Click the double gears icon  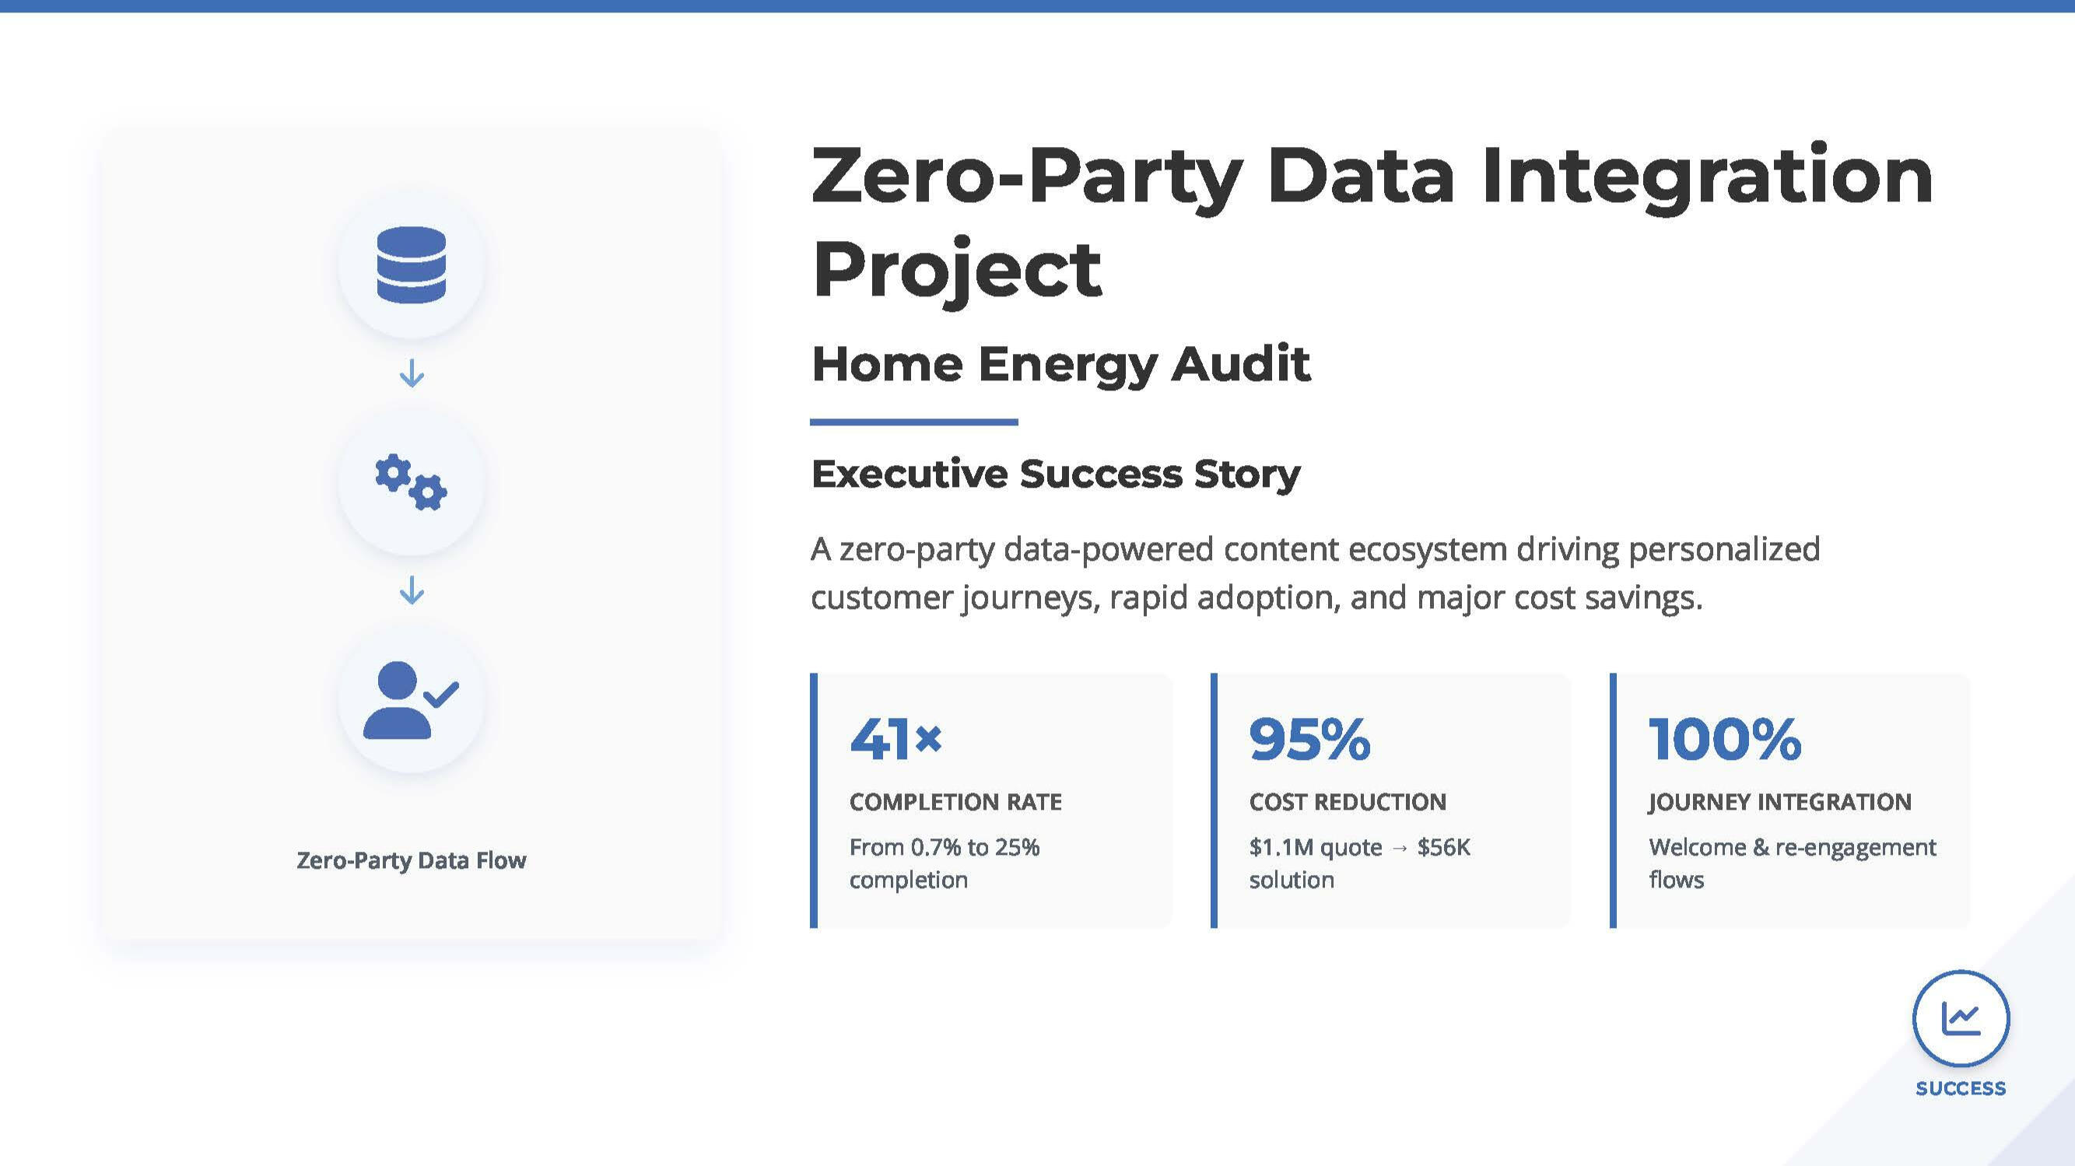[411, 481]
